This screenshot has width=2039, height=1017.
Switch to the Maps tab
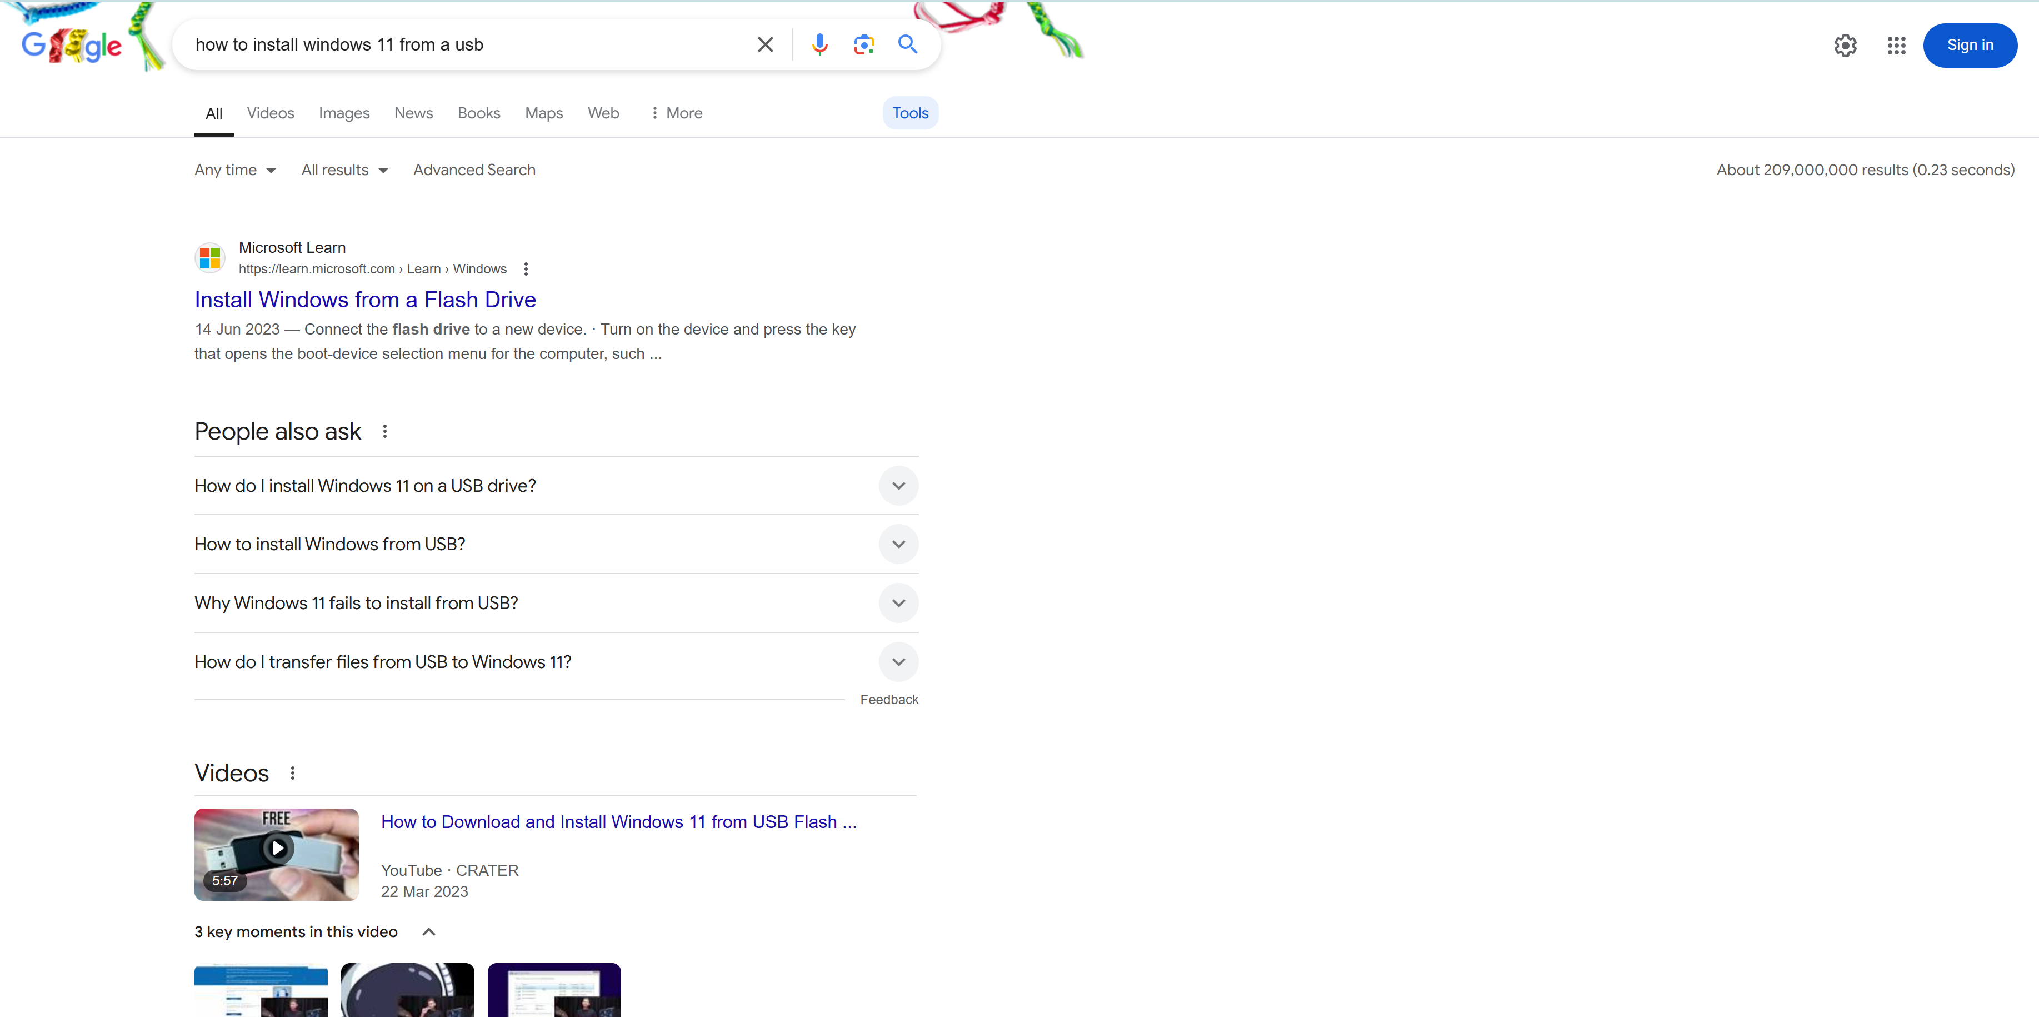pos(544,113)
